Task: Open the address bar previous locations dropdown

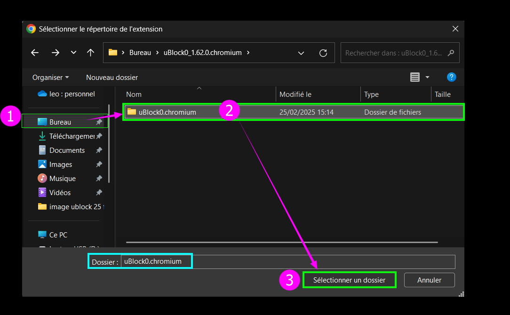Action: point(301,53)
